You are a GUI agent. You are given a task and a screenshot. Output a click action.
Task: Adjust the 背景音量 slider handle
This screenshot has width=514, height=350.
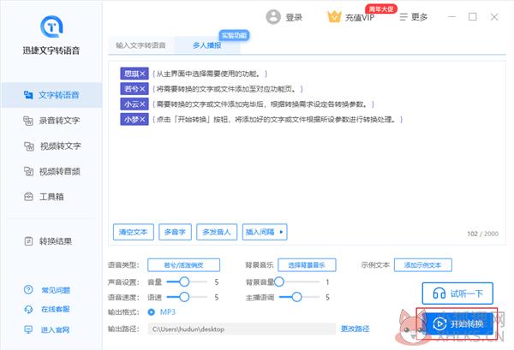(279, 282)
